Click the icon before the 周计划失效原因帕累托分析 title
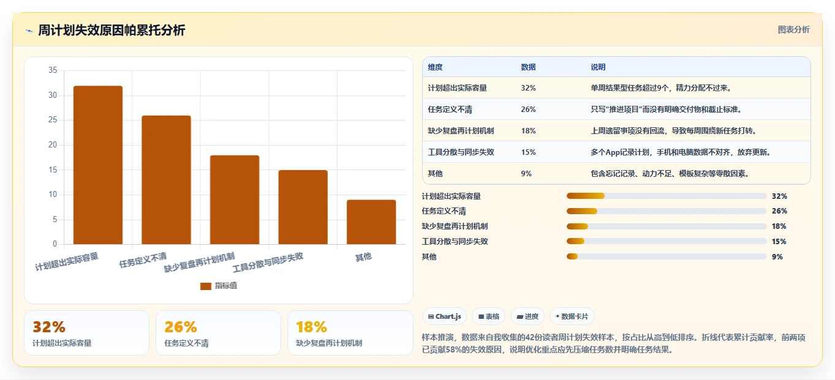 click(29, 31)
